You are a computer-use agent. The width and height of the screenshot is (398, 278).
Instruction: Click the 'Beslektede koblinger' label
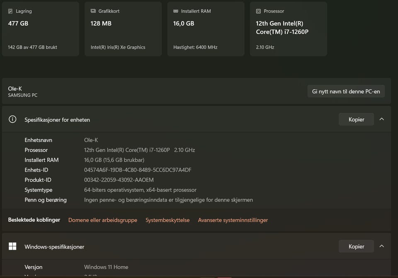pyautogui.click(x=34, y=220)
